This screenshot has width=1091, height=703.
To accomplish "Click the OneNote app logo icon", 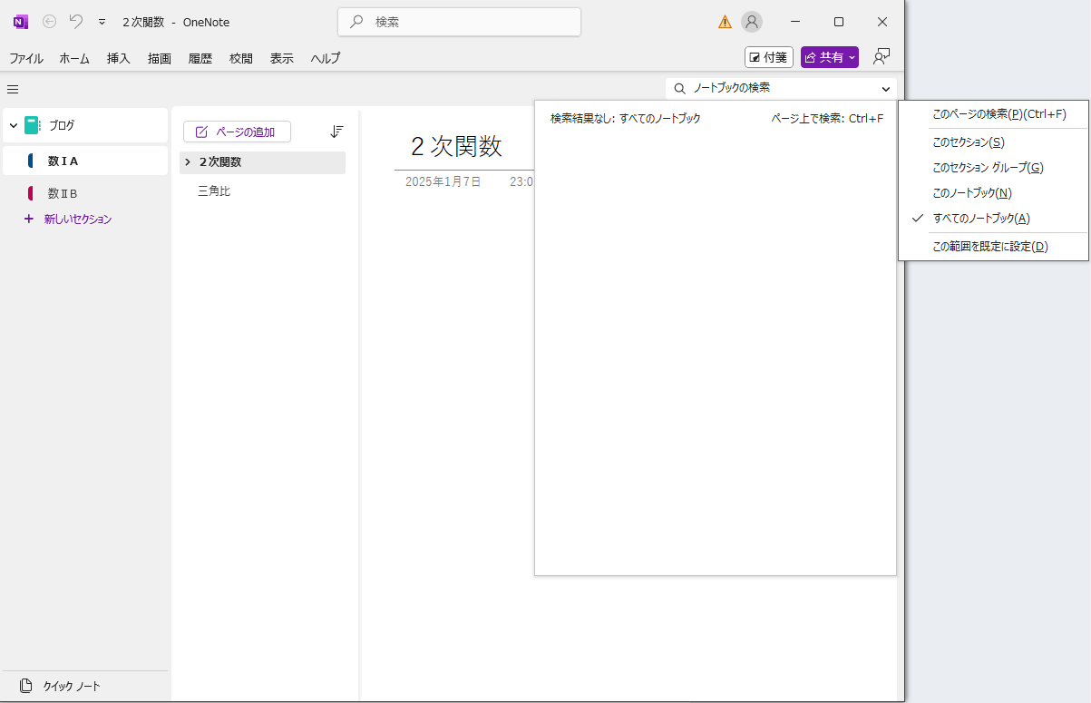I will point(21,22).
